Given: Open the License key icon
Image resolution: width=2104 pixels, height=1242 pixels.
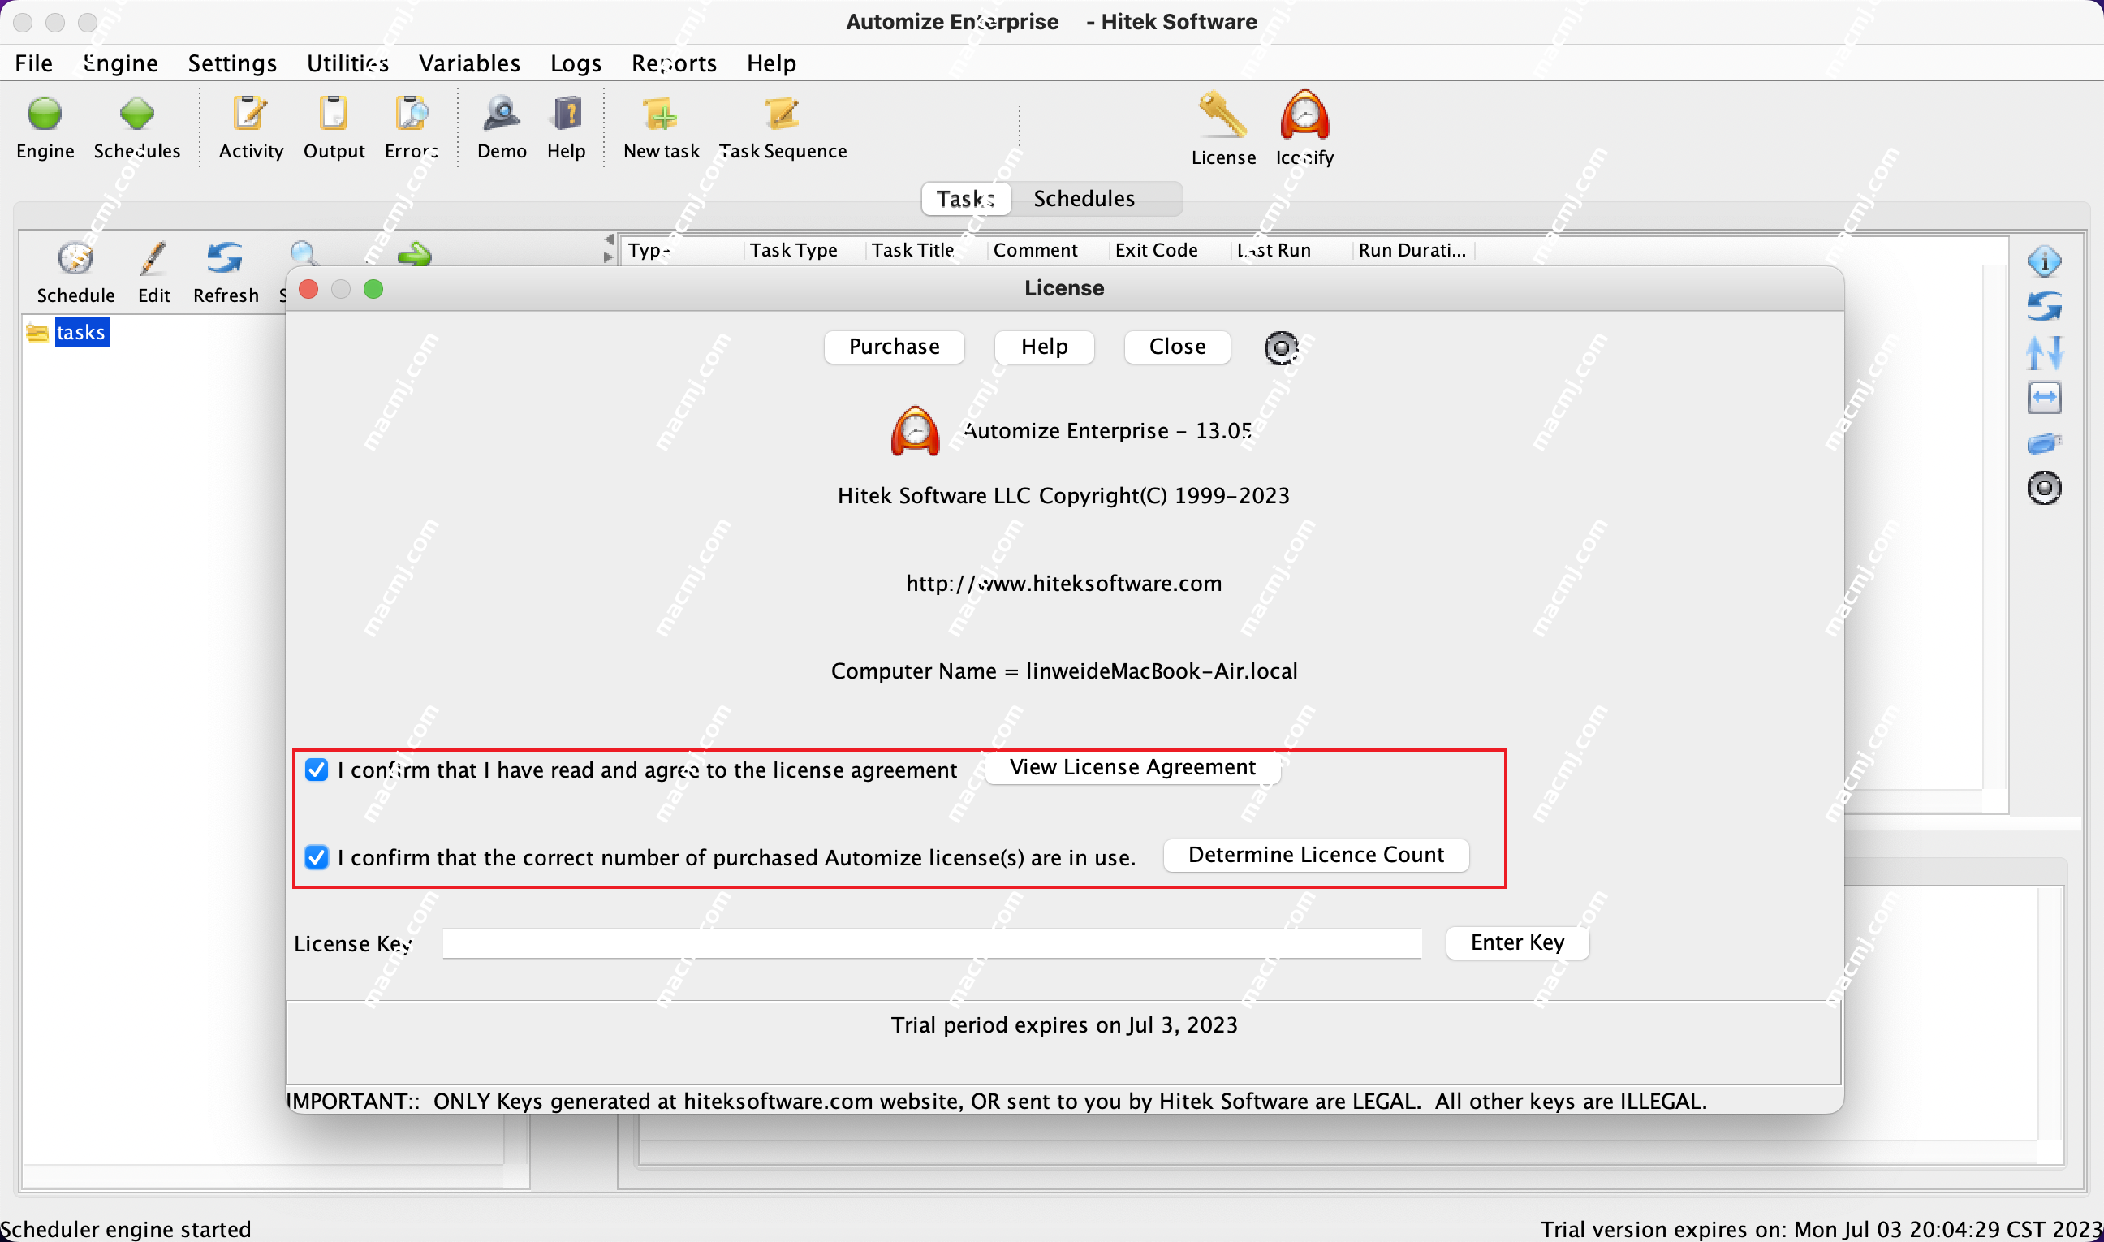Looking at the screenshot, I should pos(1222,114).
